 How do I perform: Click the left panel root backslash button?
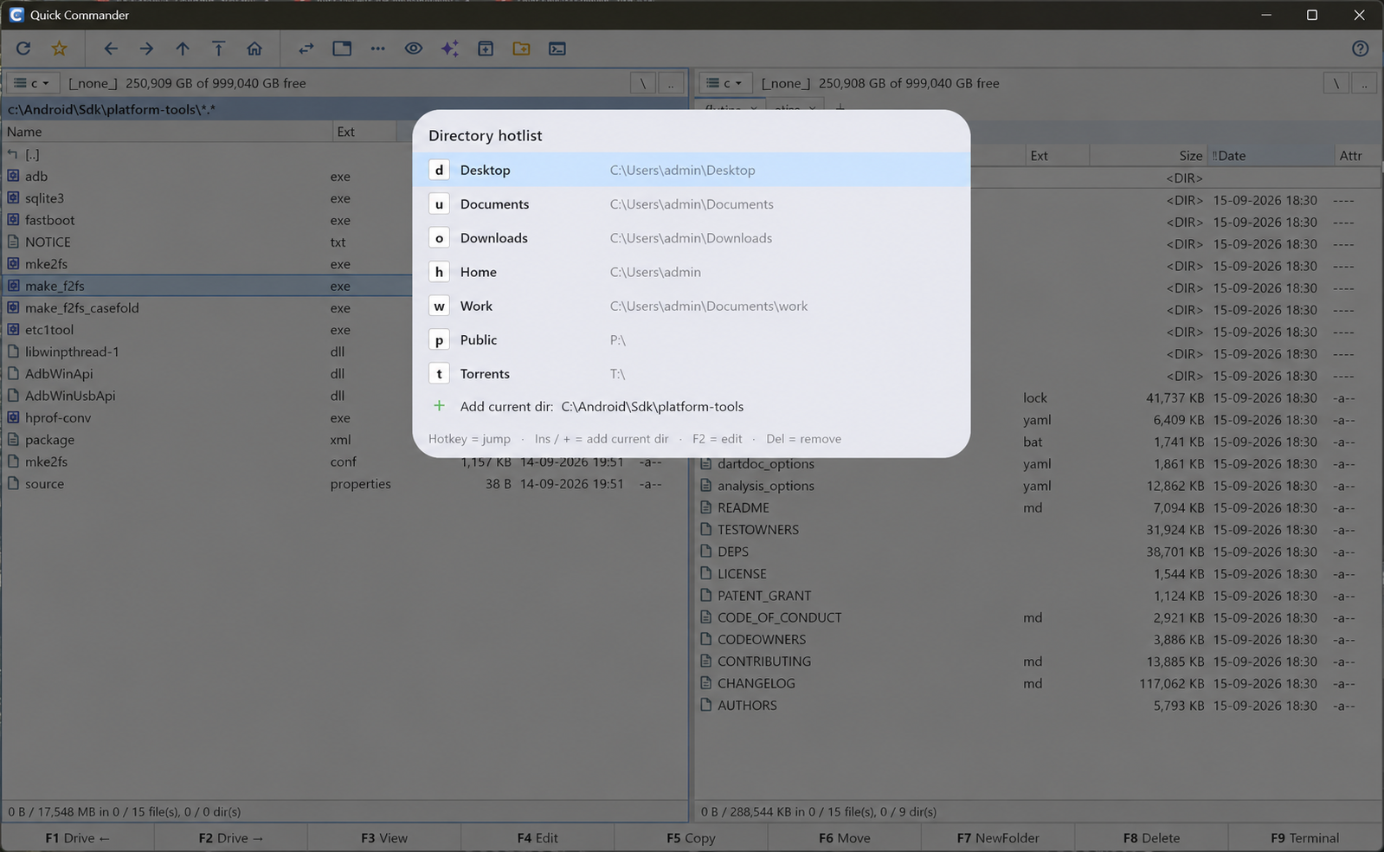642,83
